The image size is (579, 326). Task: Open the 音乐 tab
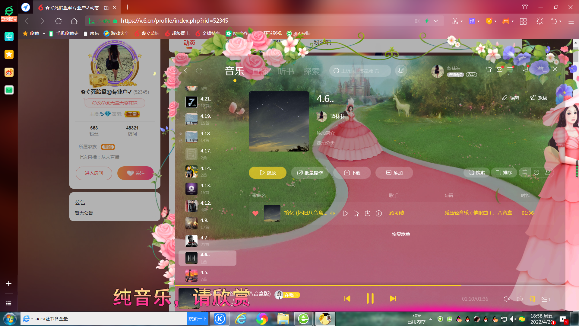pyautogui.click(x=235, y=71)
